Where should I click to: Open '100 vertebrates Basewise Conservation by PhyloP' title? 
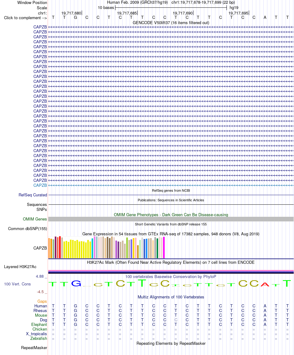pyautogui.click(x=171, y=277)
